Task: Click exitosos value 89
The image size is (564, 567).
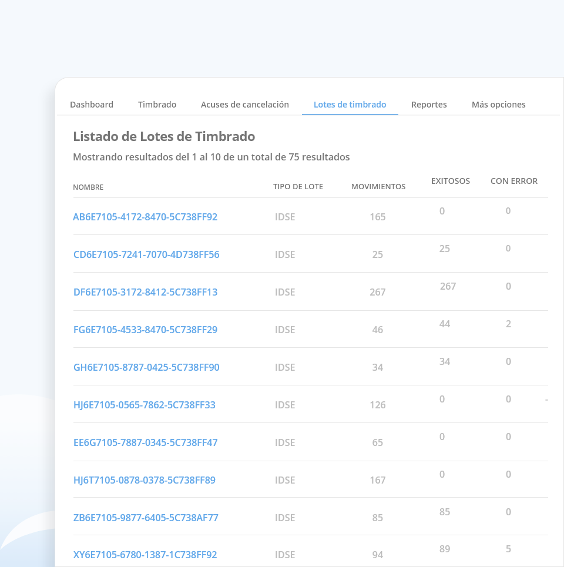Action: (x=445, y=549)
